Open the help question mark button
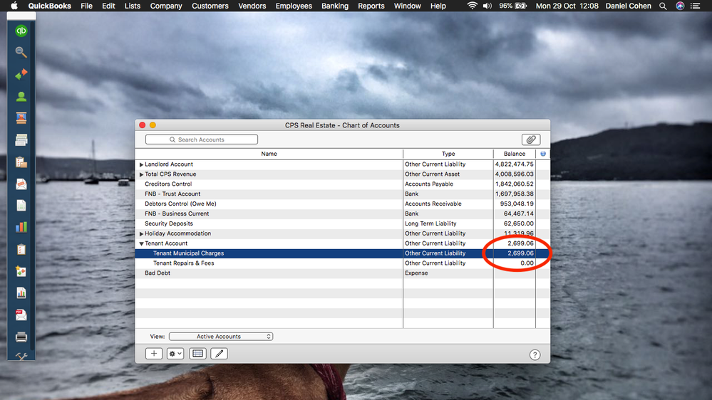712x400 pixels. tap(535, 354)
